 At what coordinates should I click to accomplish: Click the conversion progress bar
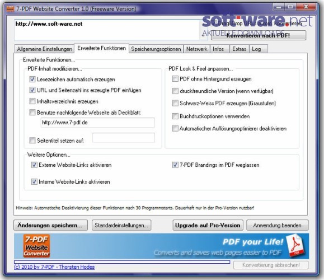(x=122, y=262)
